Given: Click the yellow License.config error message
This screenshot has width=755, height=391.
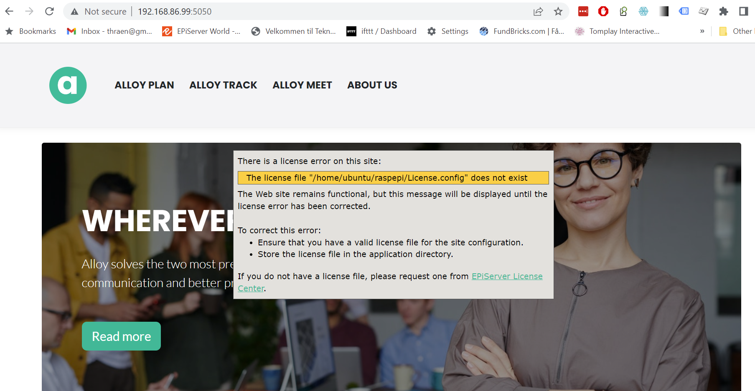Looking at the screenshot, I should [x=393, y=178].
